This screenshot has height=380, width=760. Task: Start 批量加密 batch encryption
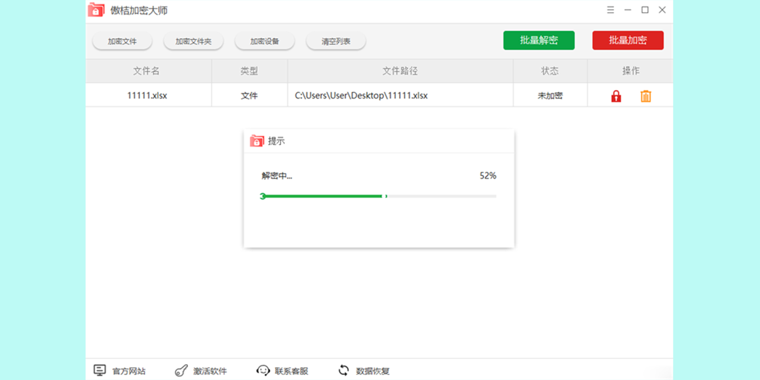pyautogui.click(x=628, y=40)
